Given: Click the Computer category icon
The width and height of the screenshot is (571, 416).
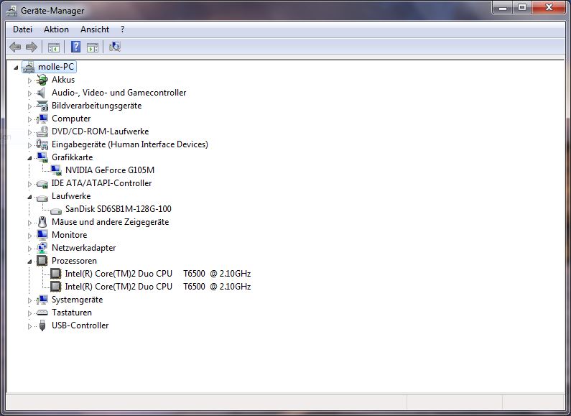Looking at the screenshot, I should [x=42, y=119].
